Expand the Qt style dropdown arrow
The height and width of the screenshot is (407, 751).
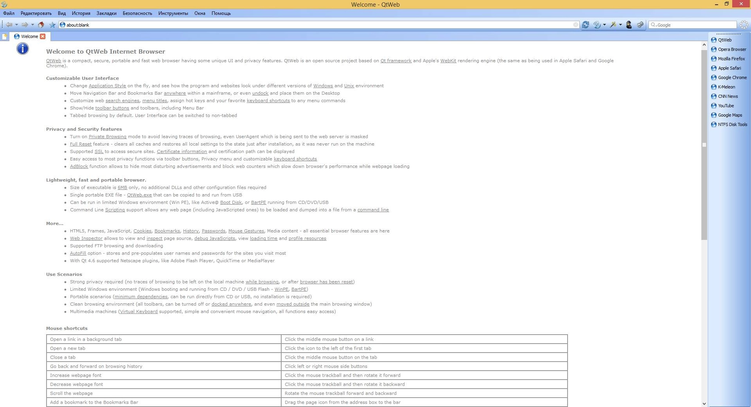point(604,25)
